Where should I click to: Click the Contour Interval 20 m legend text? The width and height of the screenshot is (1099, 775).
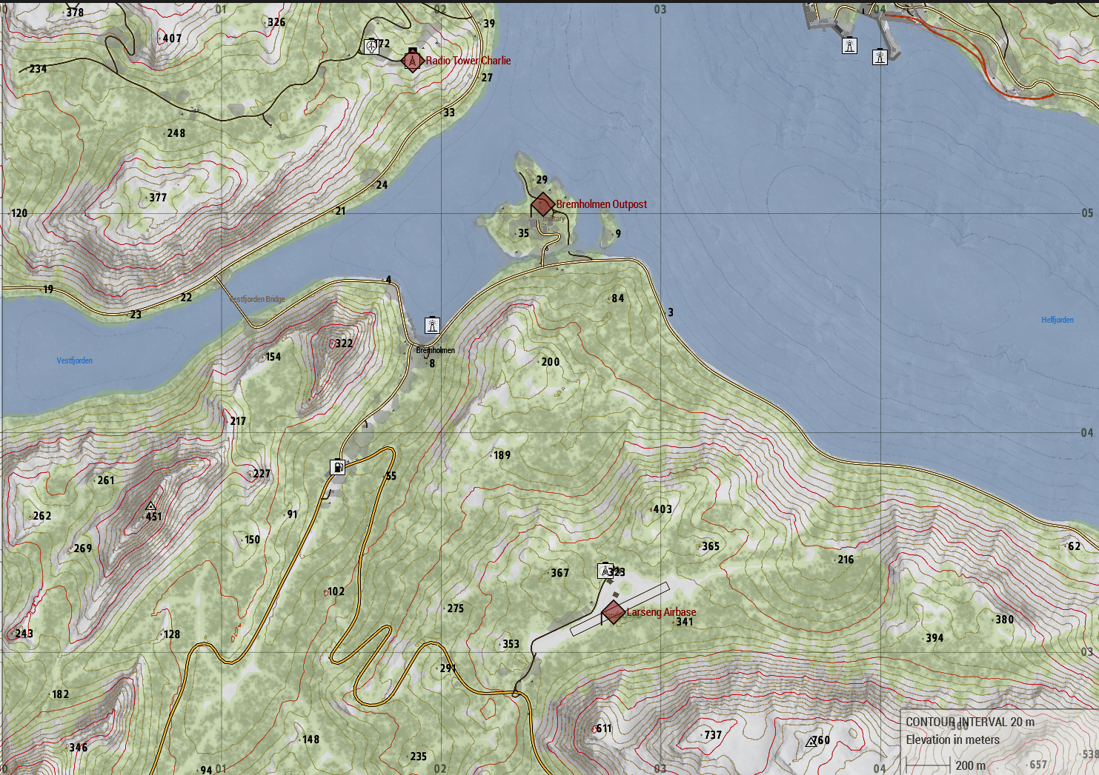pyautogui.click(x=969, y=722)
